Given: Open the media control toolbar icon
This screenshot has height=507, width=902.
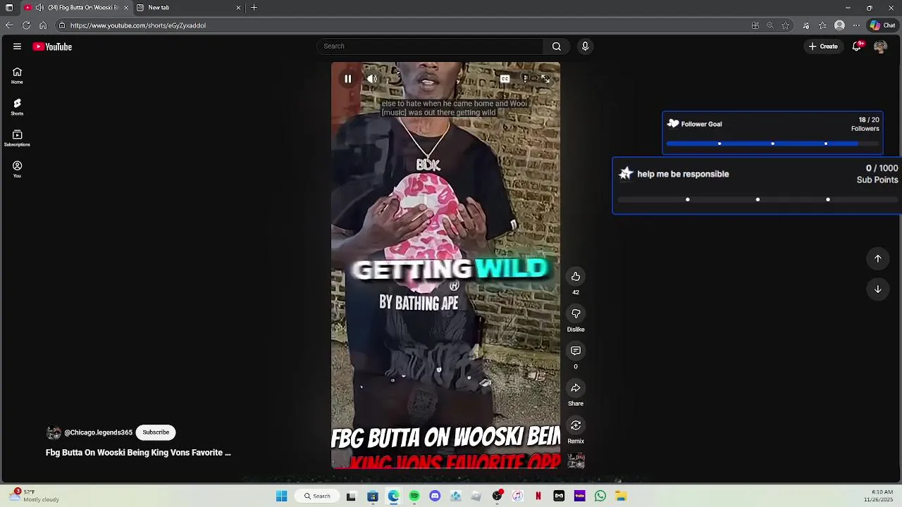Looking at the screenshot, I should [807, 25].
